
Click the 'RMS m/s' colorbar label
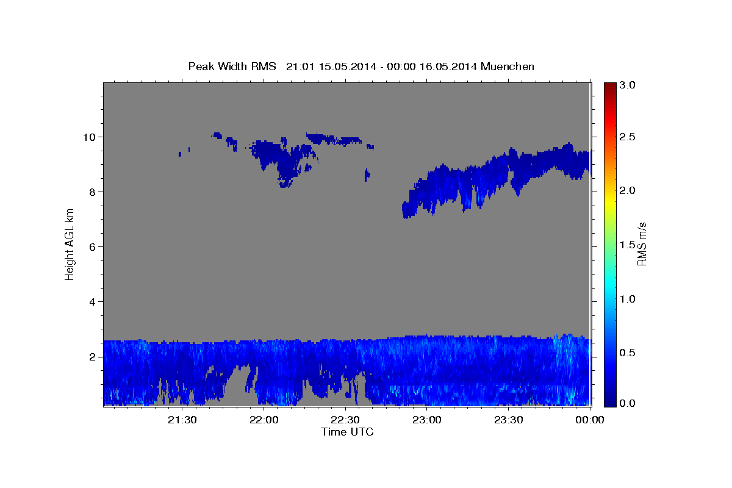pyautogui.click(x=642, y=244)
